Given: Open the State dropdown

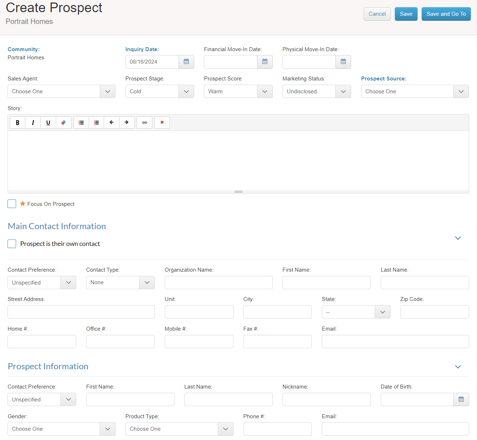Looking at the screenshot, I should pos(356,312).
